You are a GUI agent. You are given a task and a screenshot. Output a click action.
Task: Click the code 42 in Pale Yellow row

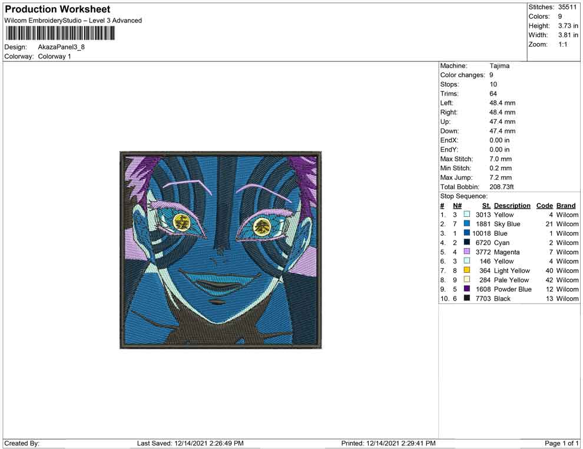(549, 280)
